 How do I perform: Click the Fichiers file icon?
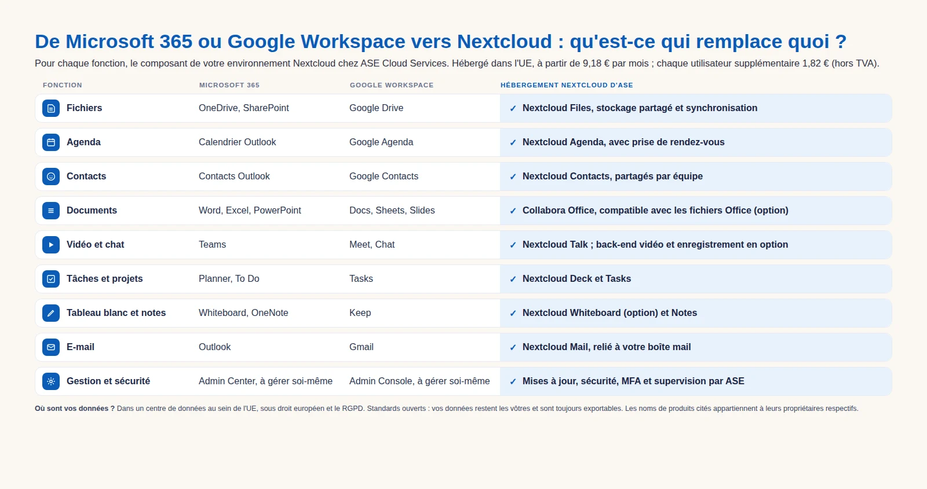point(51,108)
